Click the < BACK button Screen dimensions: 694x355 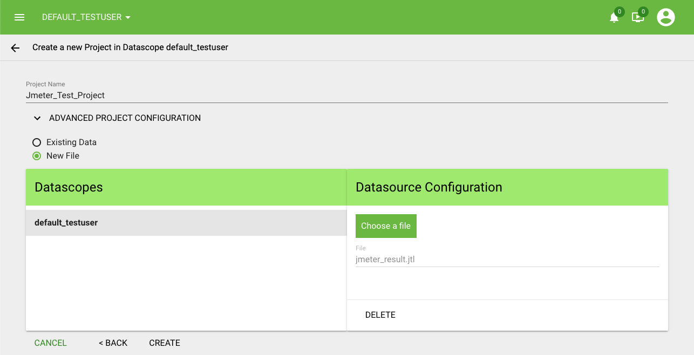click(113, 343)
